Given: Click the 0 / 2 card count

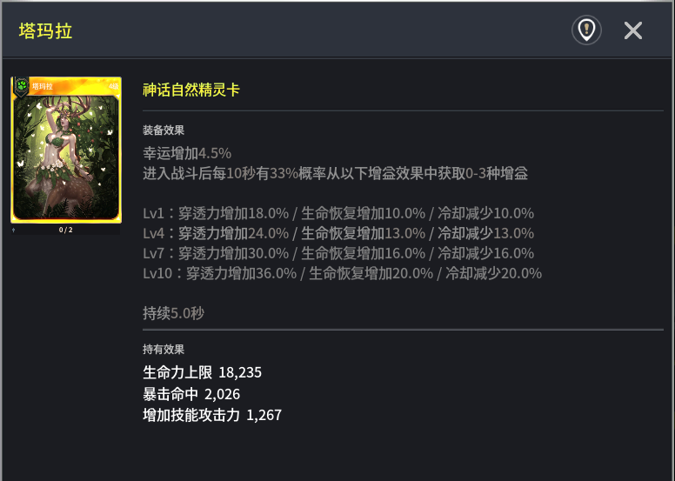Looking at the screenshot, I should [x=66, y=230].
